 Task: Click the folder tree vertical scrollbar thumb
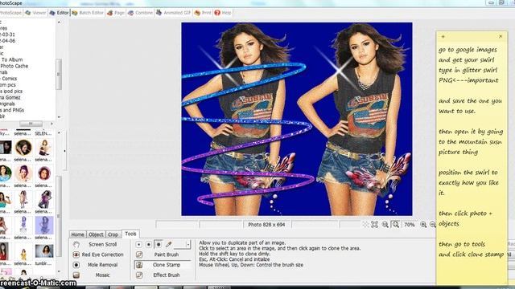(x=59, y=74)
